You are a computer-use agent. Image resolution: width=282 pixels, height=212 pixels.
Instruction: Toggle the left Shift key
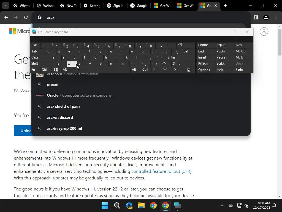(x=43, y=63)
